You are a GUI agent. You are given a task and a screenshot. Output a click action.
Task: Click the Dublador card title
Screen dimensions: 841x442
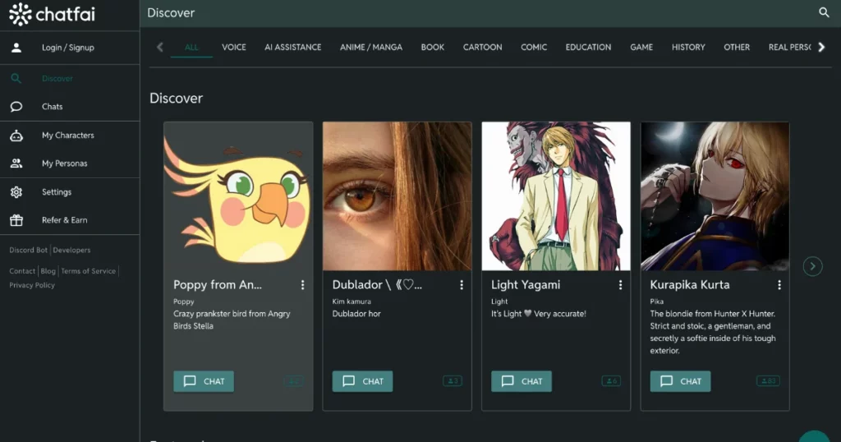click(x=377, y=285)
